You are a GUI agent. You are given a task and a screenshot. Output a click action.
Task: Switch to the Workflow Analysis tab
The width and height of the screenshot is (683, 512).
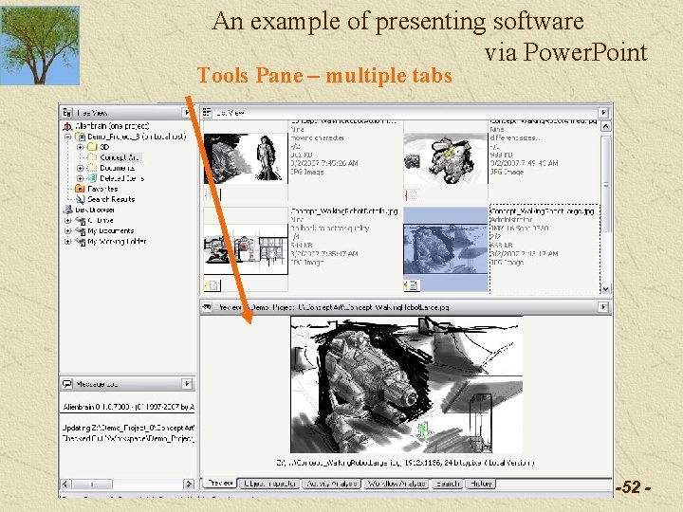(397, 484)
